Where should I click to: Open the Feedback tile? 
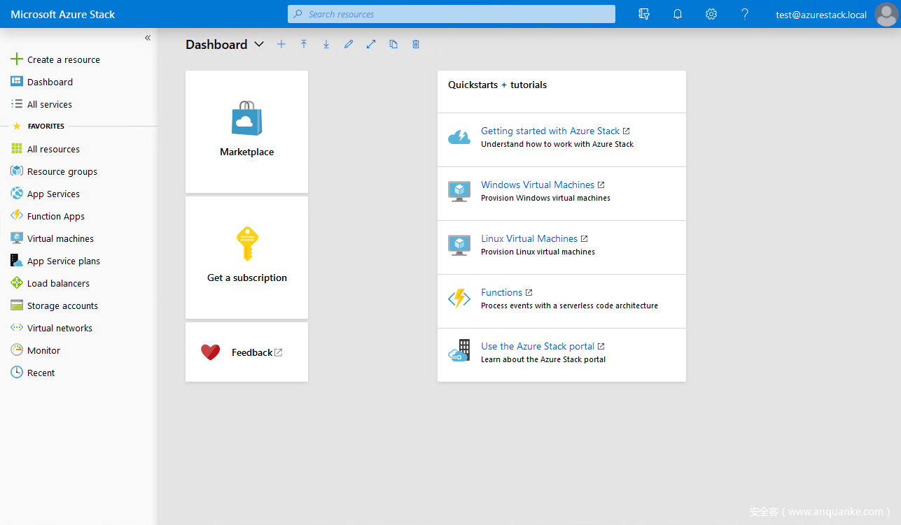246,352
